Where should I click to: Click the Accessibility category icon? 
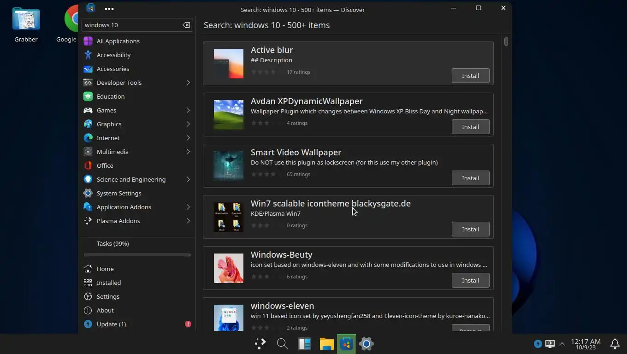(x=88, y=55)
